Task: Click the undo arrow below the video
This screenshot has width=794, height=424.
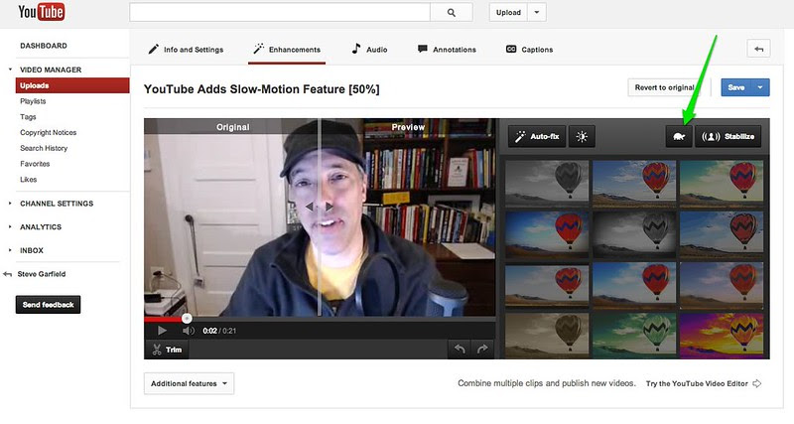Action: tap(460, 349)
